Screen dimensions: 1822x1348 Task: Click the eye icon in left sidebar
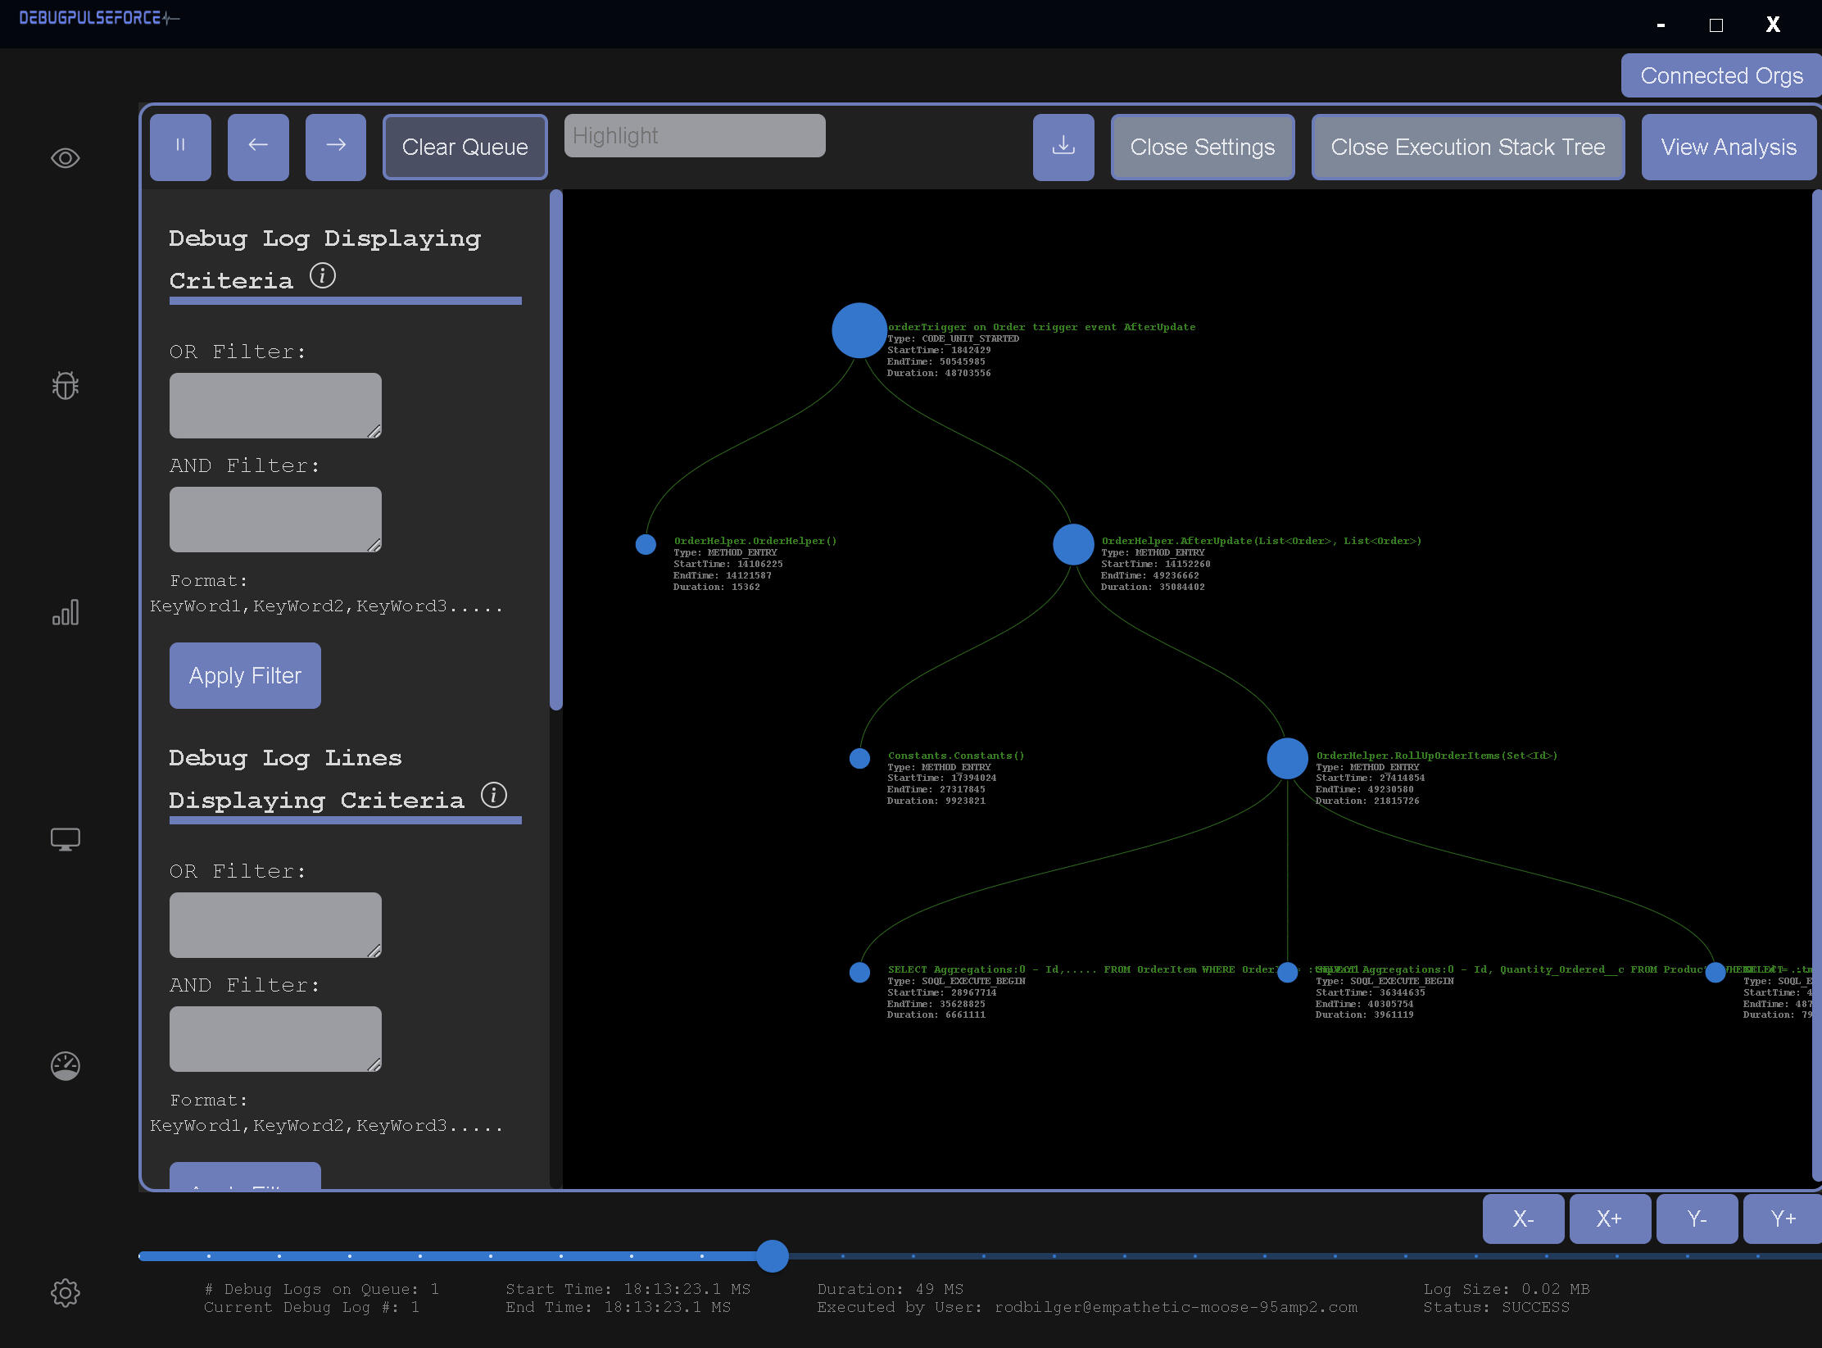(66, 158)
